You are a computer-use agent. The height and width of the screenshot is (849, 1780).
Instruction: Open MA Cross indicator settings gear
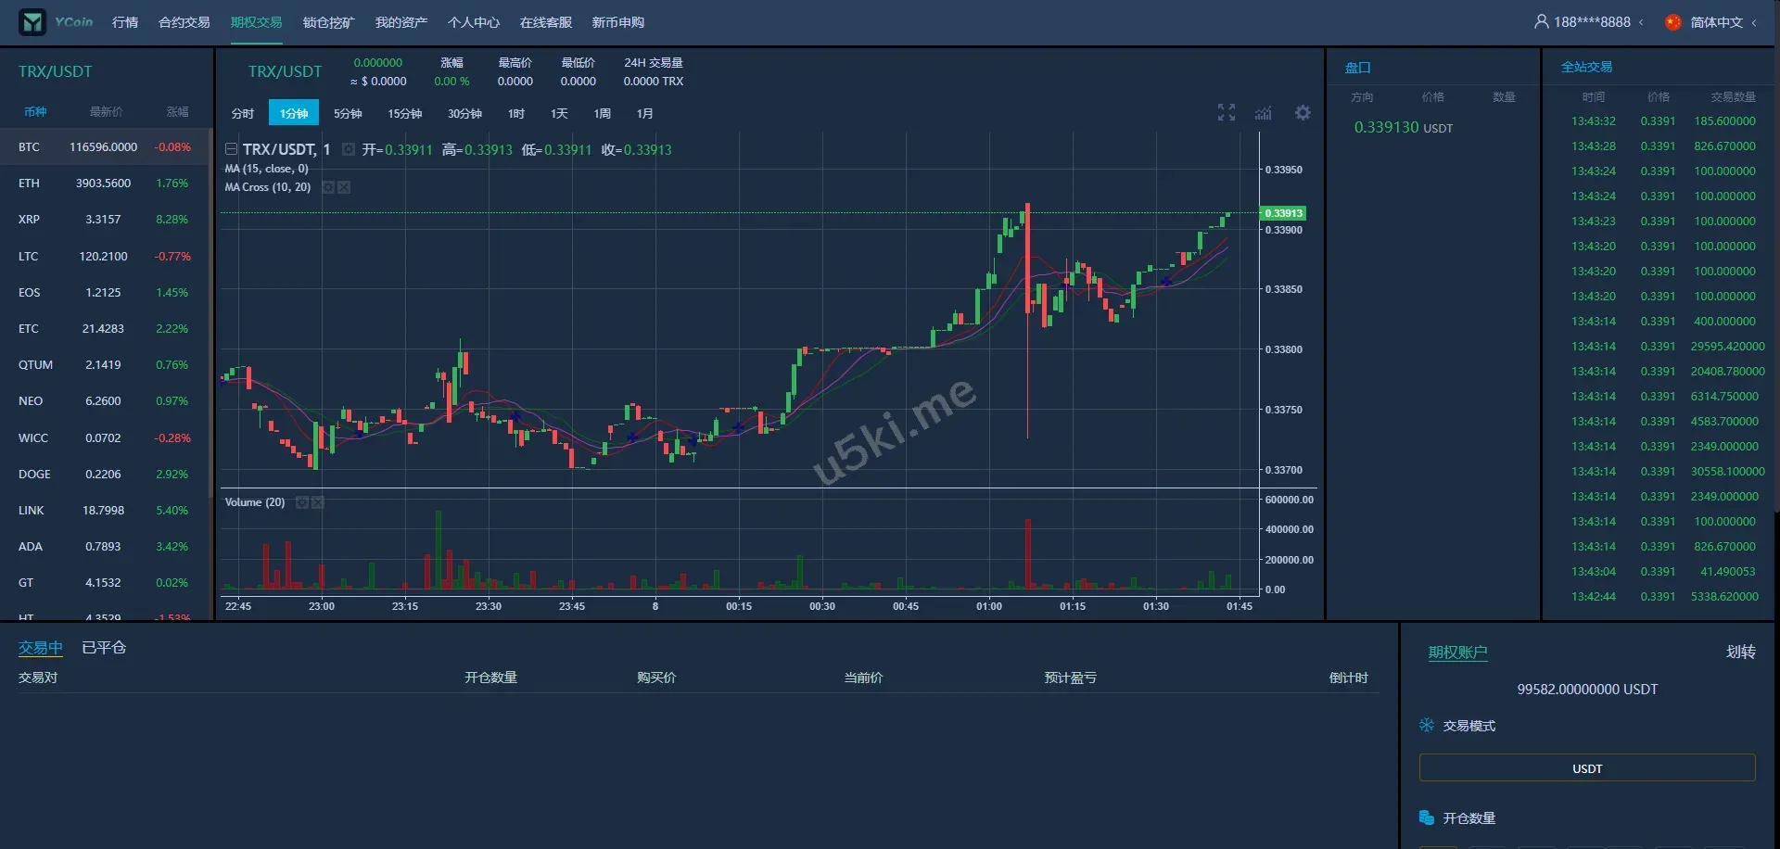click(x=328, y=187)
